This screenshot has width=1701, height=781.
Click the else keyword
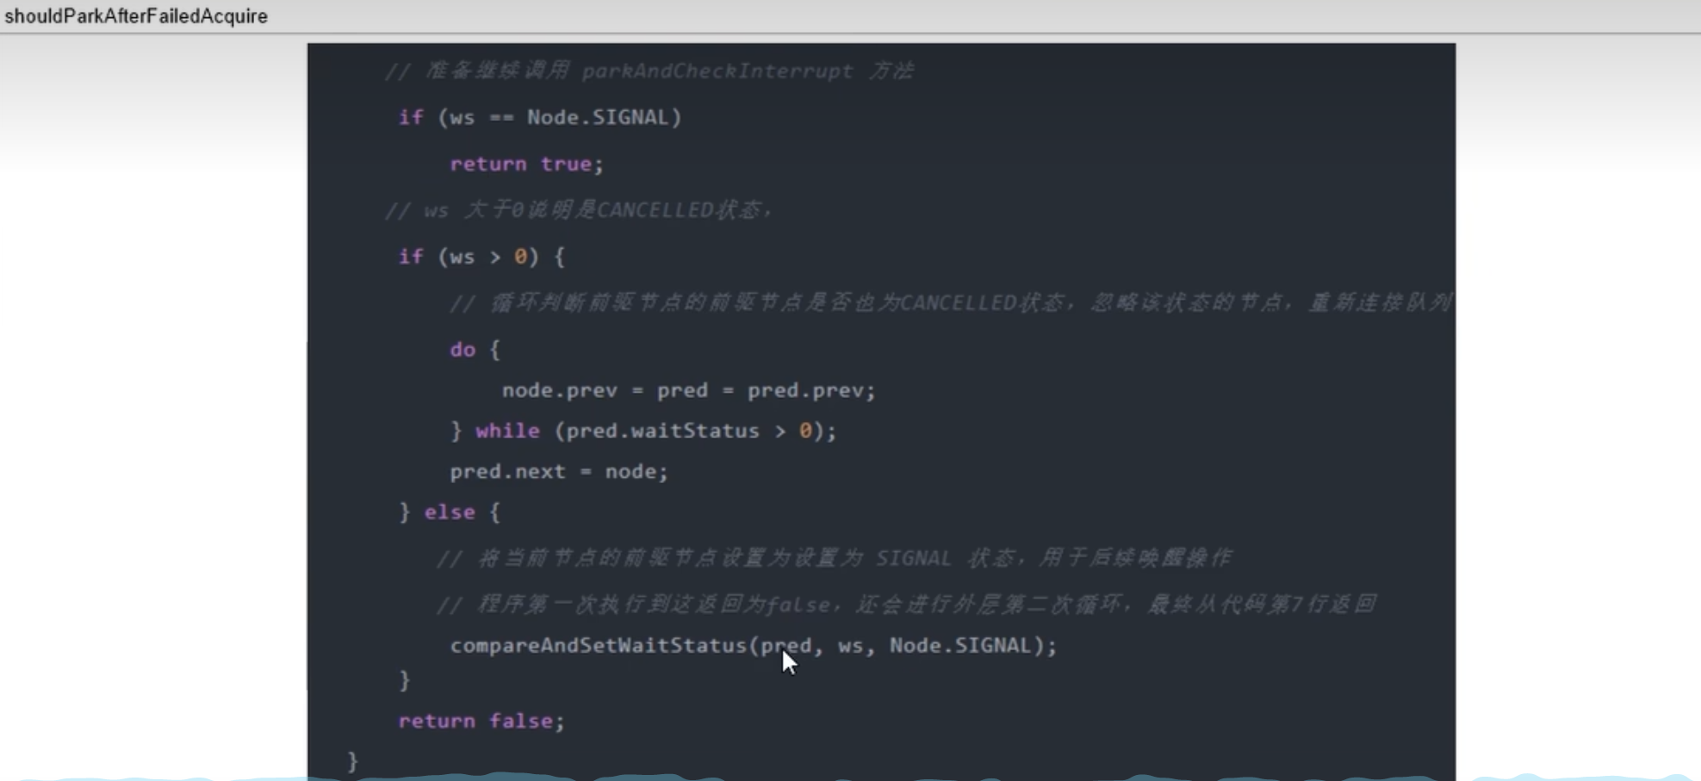[x=449, y=511]
